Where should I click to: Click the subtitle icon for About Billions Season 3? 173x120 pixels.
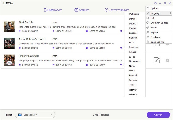tap(87, 48)
